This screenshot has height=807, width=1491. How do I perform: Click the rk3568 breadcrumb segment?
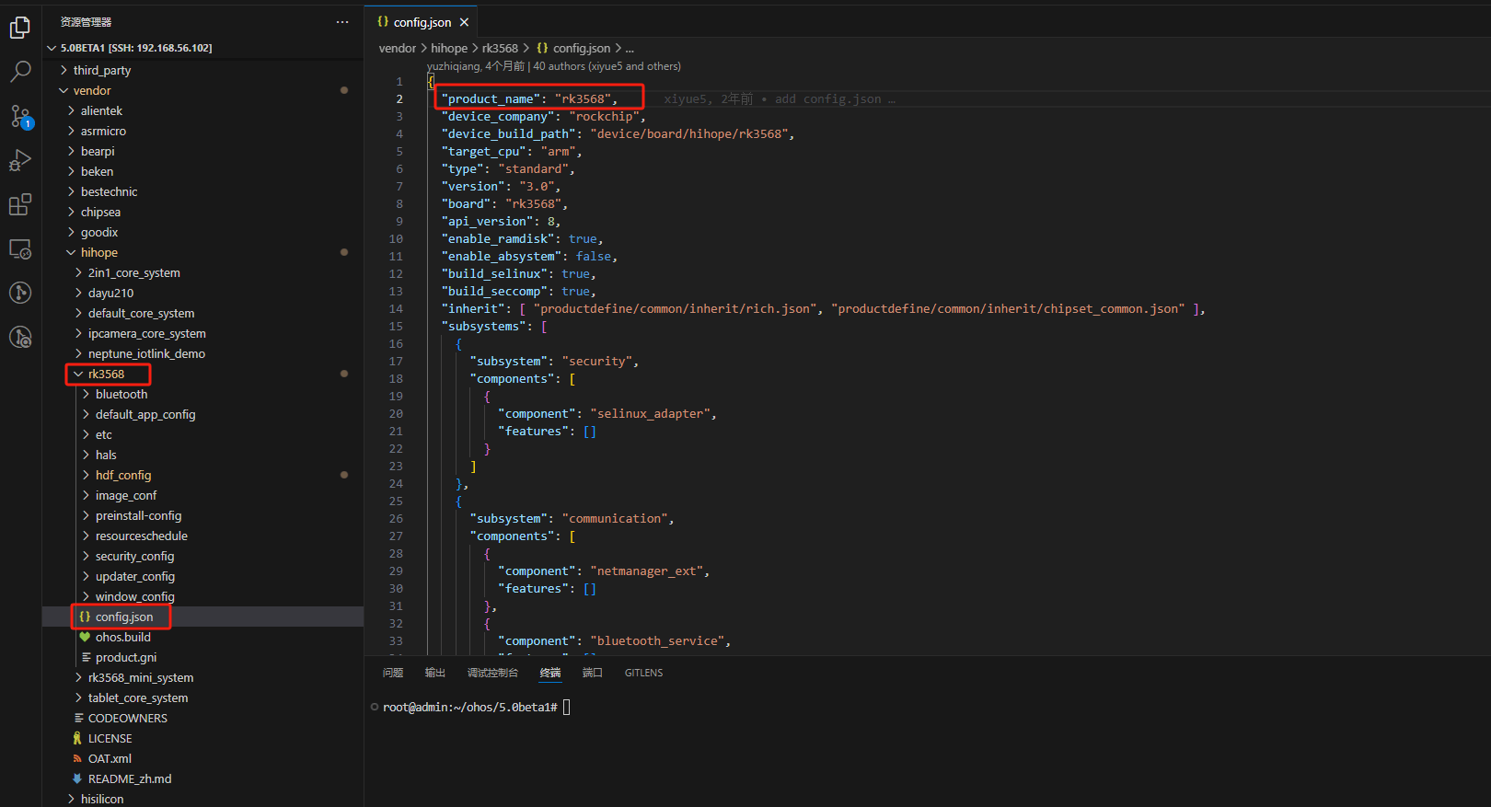point(500,48)
